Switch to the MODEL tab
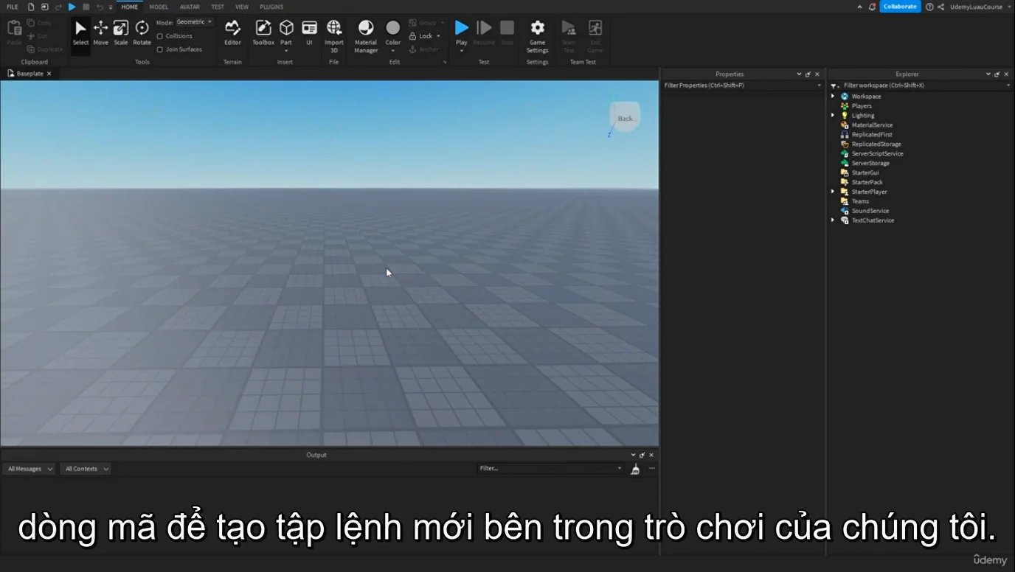Viewport: 1015px width, 572px height. click(159, 7)
